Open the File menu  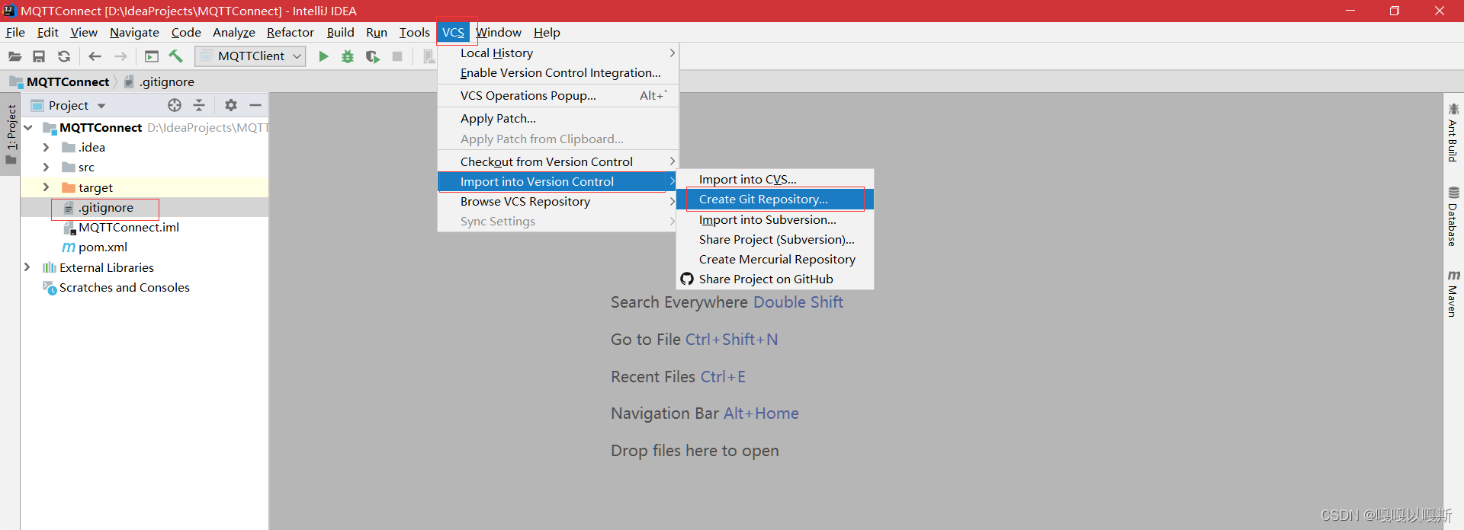point(15,32)
